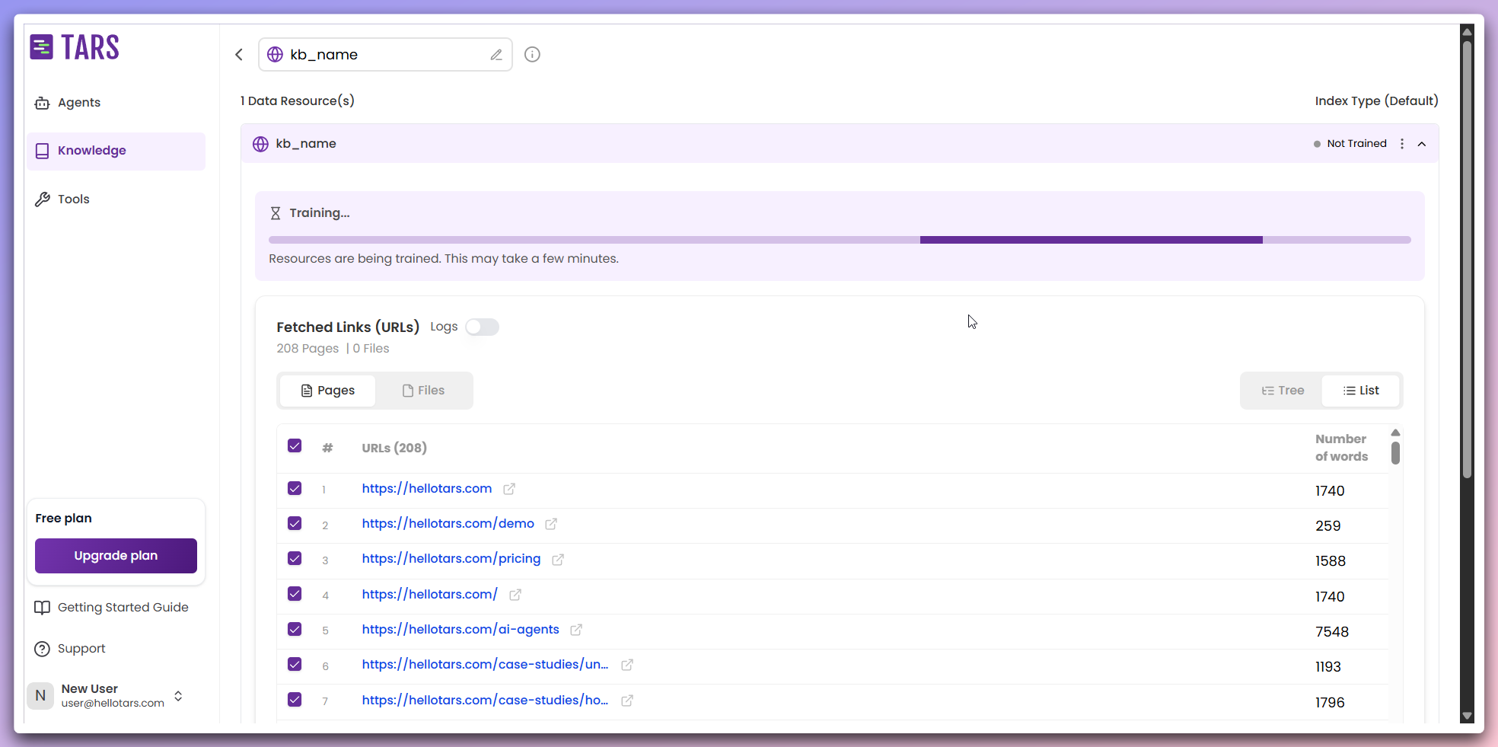
Task: Open the Support link
Action: click(x=70, y=649)
